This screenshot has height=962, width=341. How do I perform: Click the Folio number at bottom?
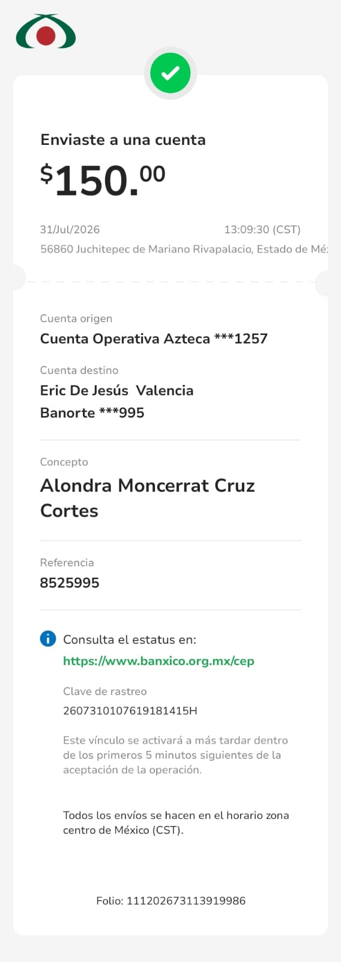170,901
